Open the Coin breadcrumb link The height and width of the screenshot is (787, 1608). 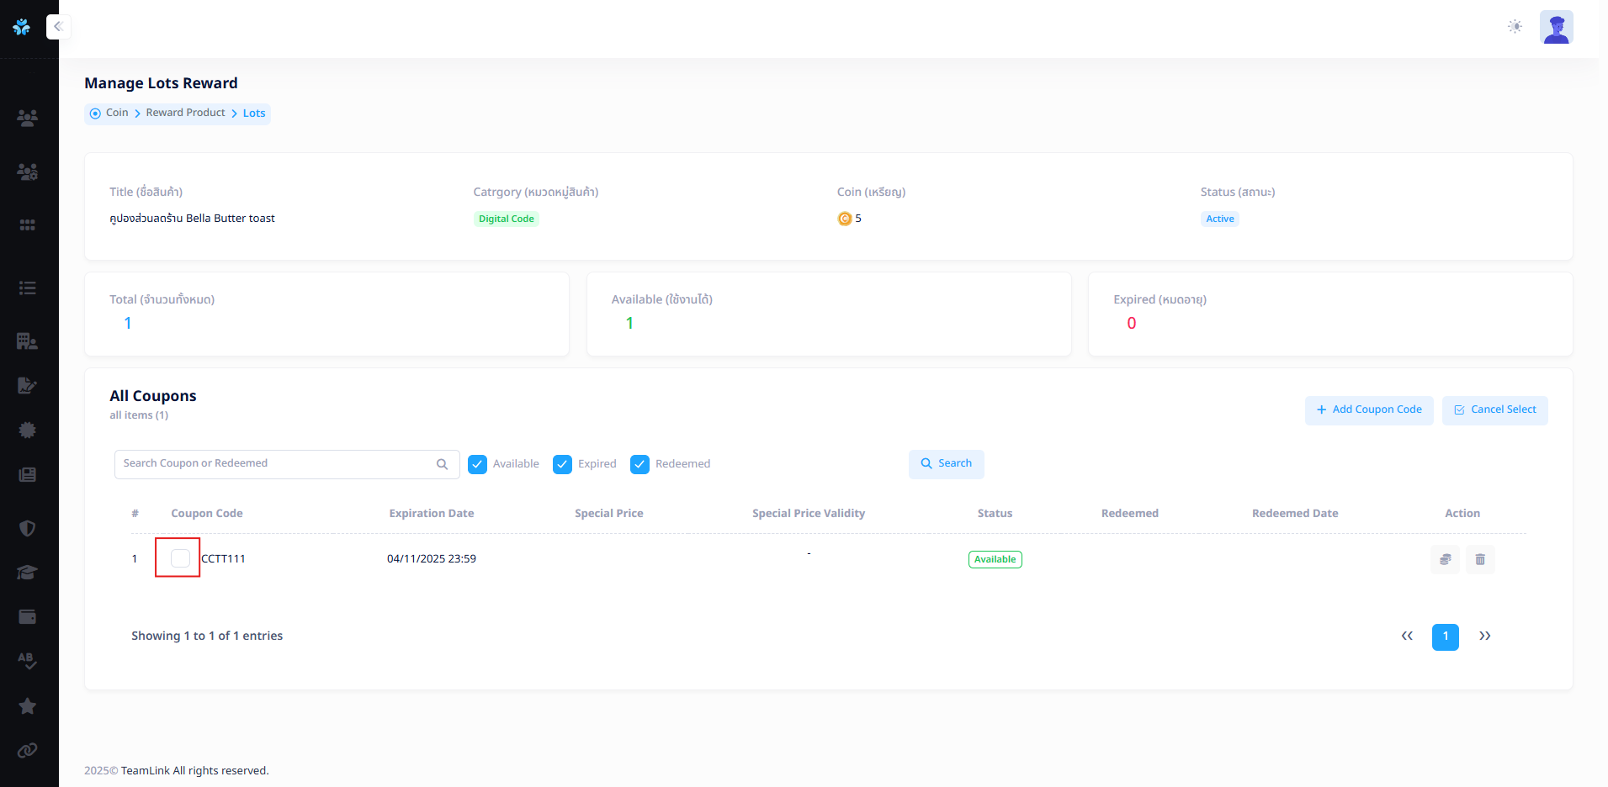coord(117,113)
